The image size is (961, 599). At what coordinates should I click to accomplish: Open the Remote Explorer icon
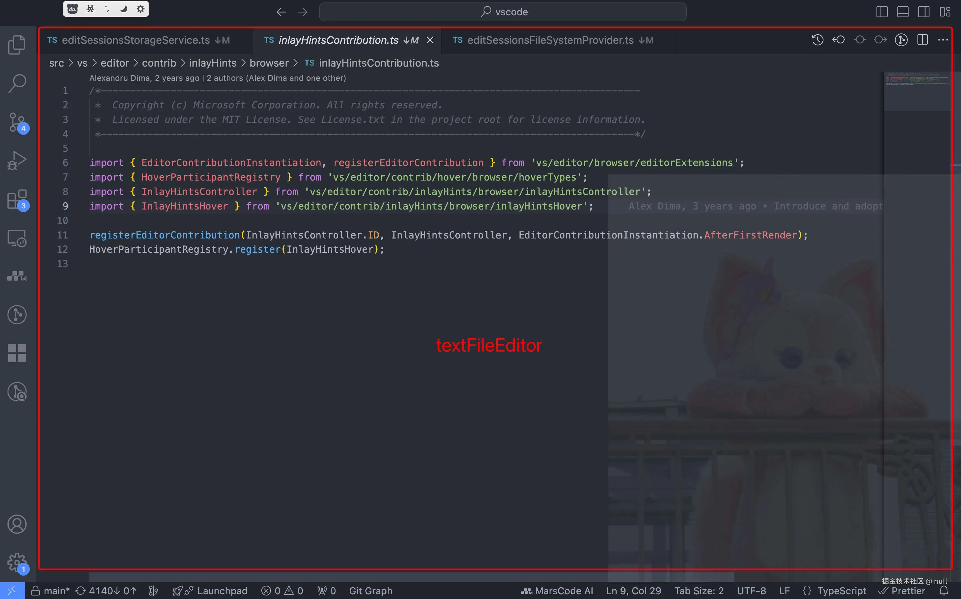pos(17,238)
